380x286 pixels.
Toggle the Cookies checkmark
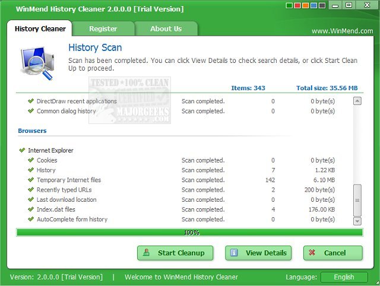click(x=31, y=160)
